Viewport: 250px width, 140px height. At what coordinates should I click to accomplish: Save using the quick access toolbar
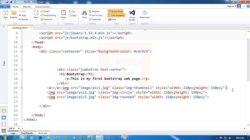(x=7, y=2)
